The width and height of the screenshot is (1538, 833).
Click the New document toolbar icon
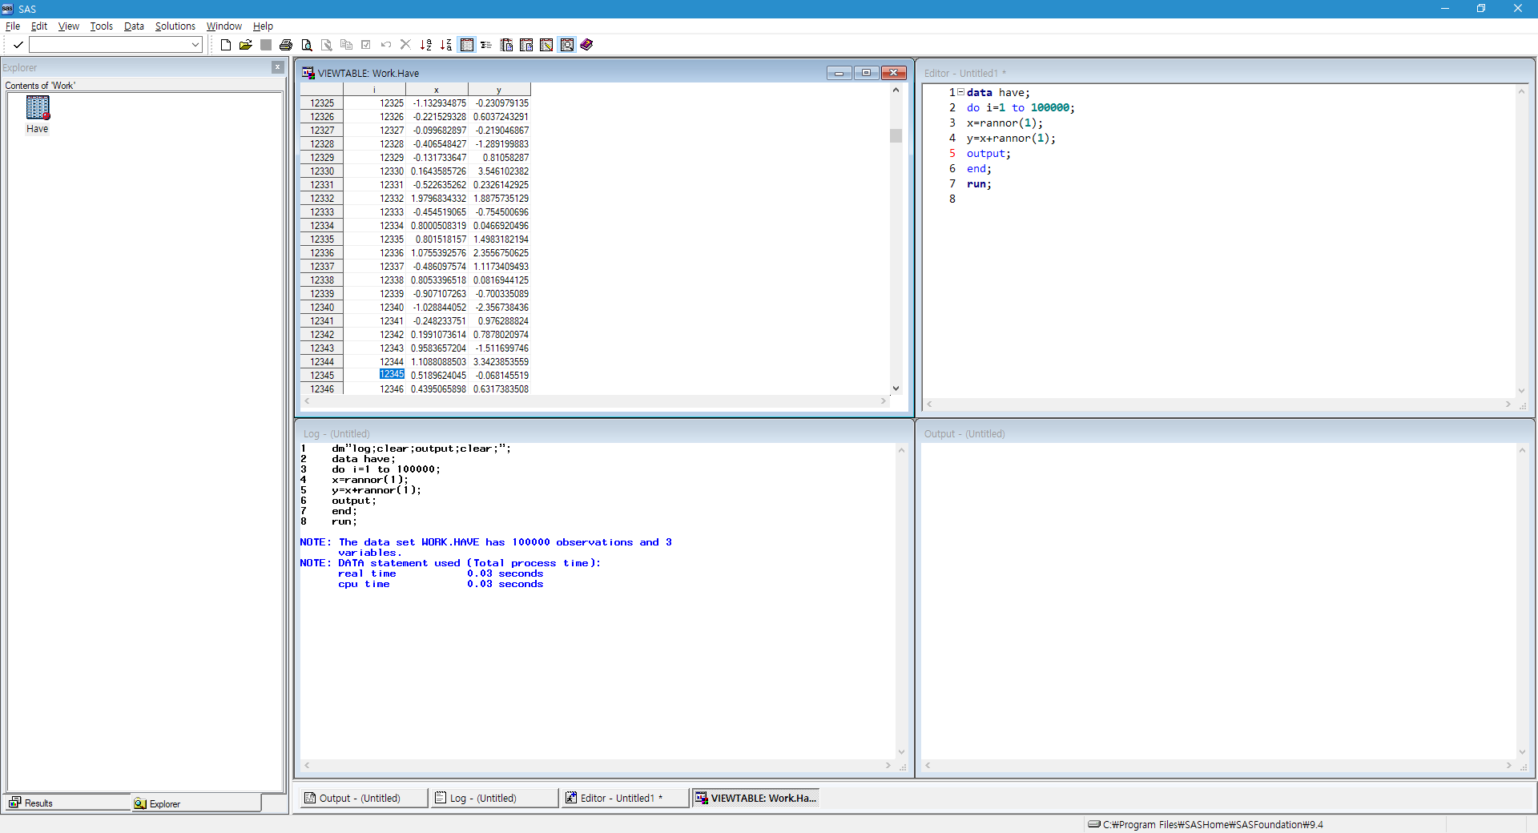226,45
